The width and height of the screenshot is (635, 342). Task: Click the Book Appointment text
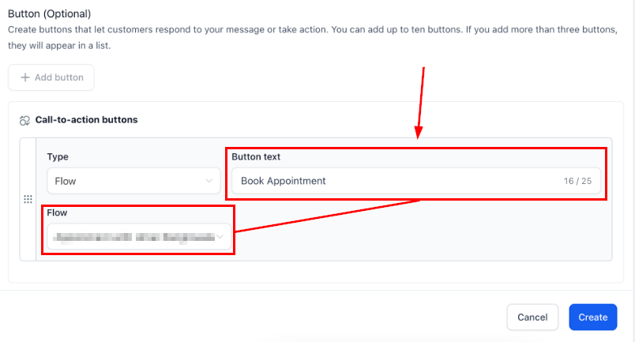pyautogui.click(x=284, y=181)
